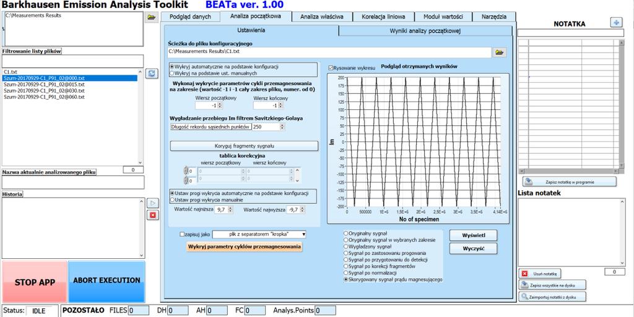Select Ustaw progi wykrycia automatycznie option
The width and height of the screenshot is (634, 317).
coord(240,193)
